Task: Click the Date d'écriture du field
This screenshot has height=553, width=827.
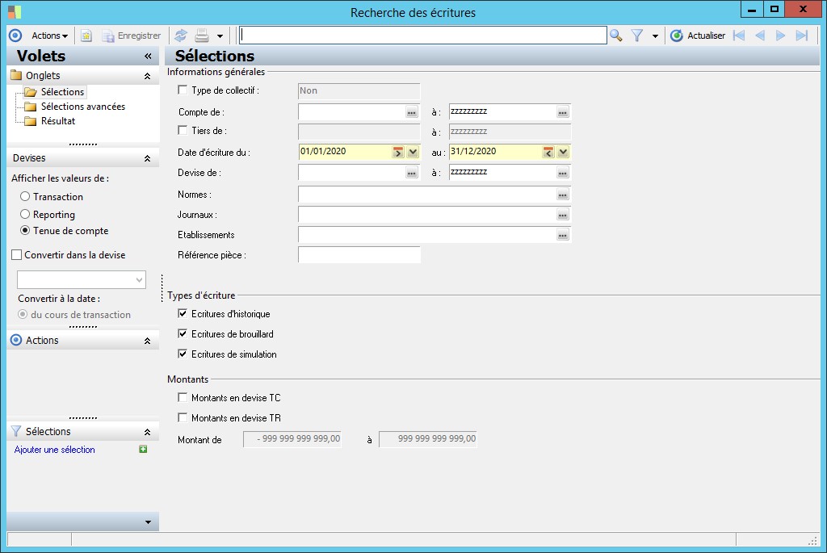Action: pos(345,152)
